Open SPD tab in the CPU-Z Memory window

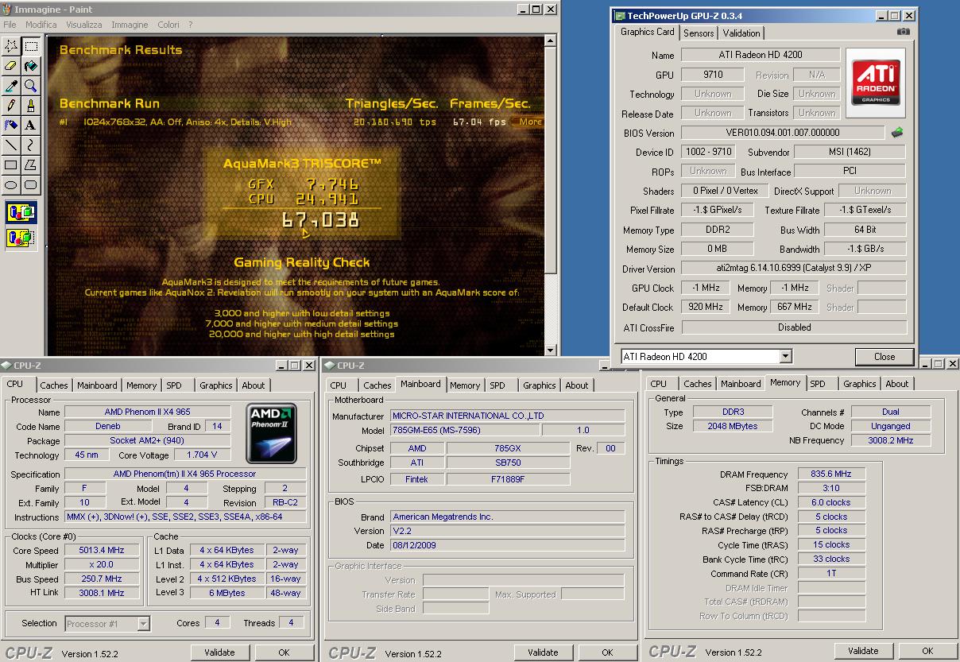(x=818, y=384)
